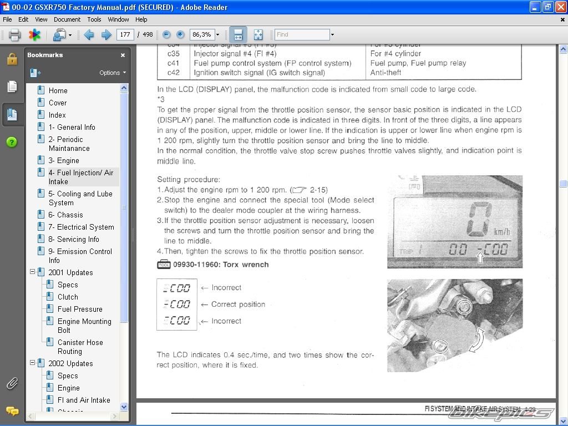This screenshot has height=426, width=568.
Task: Open the Tools menu
Action: coord(94,19)
